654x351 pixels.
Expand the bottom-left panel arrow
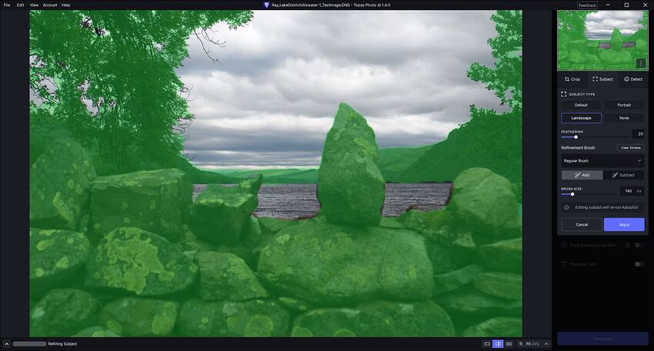(x=7, y=344)
